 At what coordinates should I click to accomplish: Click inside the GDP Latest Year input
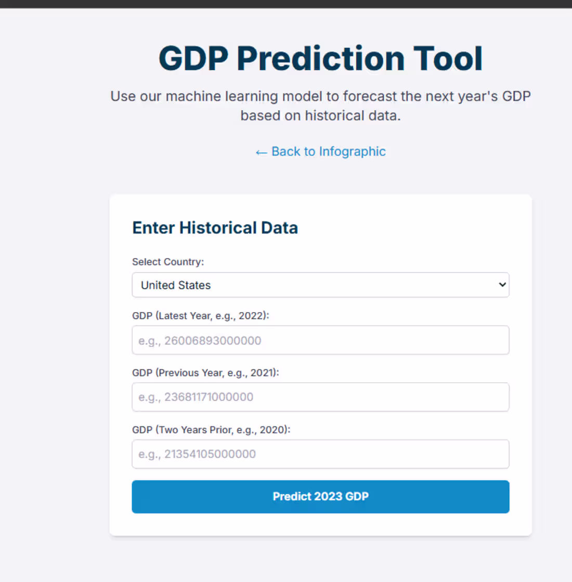pyautogui.click(x=320, y=340)
